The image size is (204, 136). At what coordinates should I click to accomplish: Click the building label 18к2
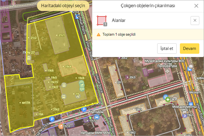(132, 132)
